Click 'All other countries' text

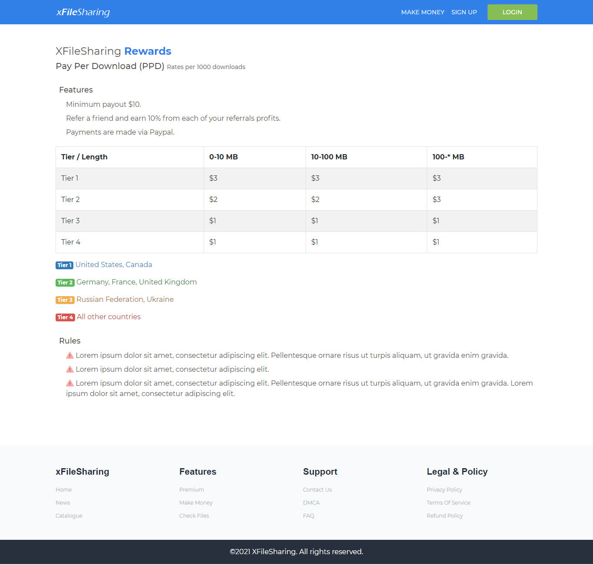pos(109,317)
